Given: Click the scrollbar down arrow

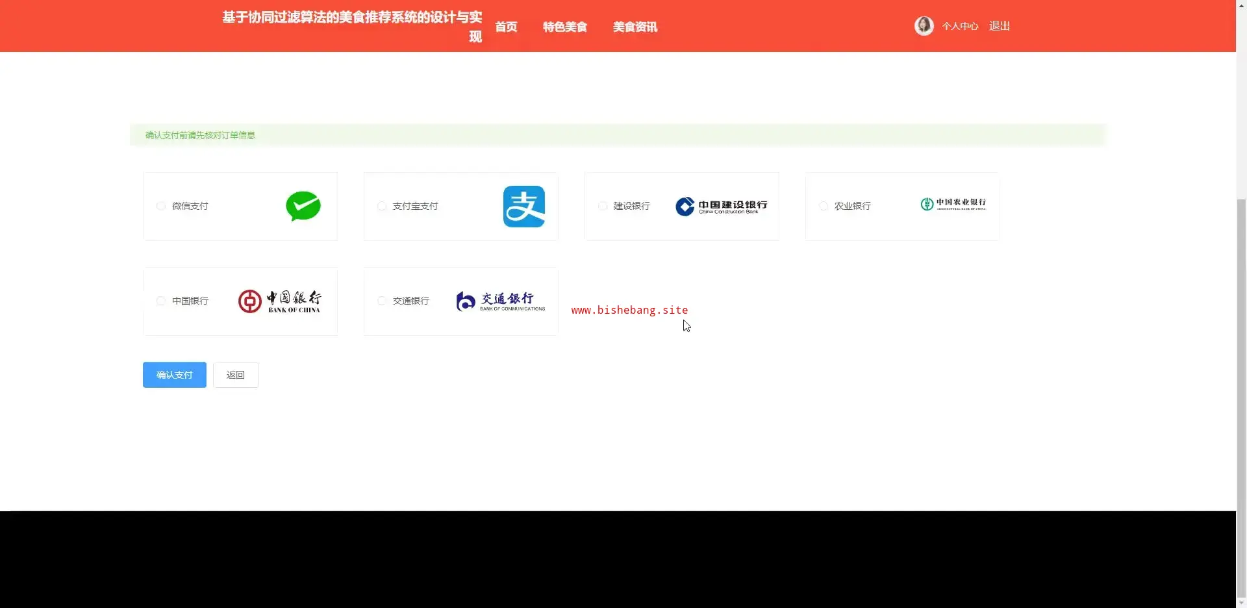Looking at the screenshot, I should click(x=1241, y=602).
